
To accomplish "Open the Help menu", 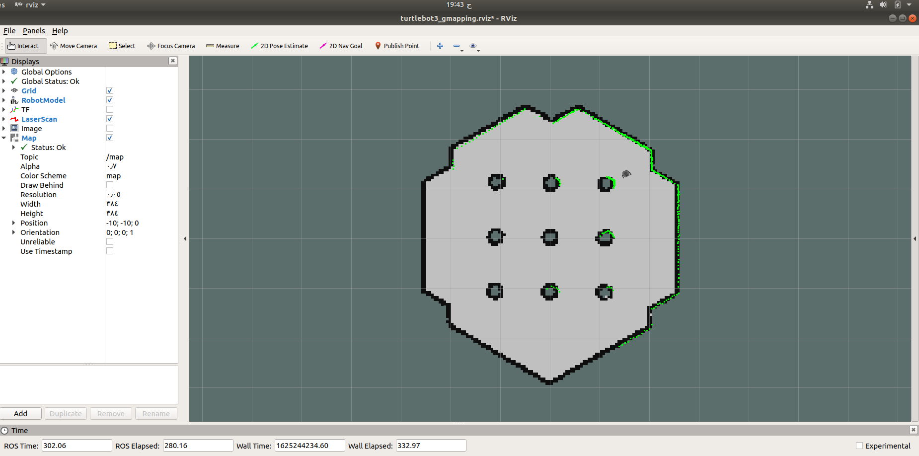I will pyautogui.click(x=60, y=31).
